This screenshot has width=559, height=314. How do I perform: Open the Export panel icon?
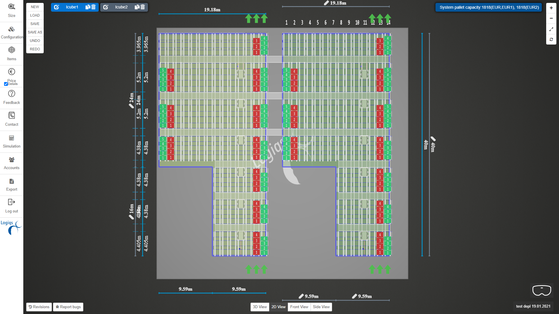pos(11,181)
